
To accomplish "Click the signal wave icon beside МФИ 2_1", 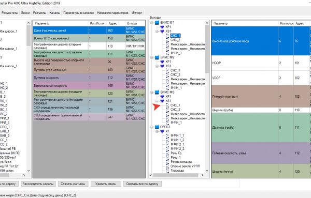I will coord(167,144).
